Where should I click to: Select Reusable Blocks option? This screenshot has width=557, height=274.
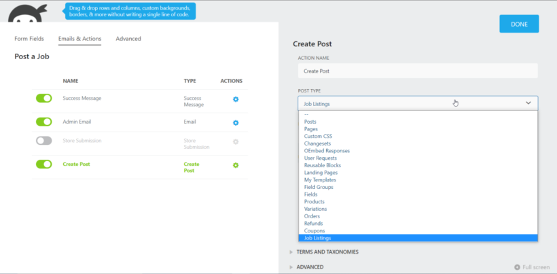pyautogui.click(x=418, y=165)
